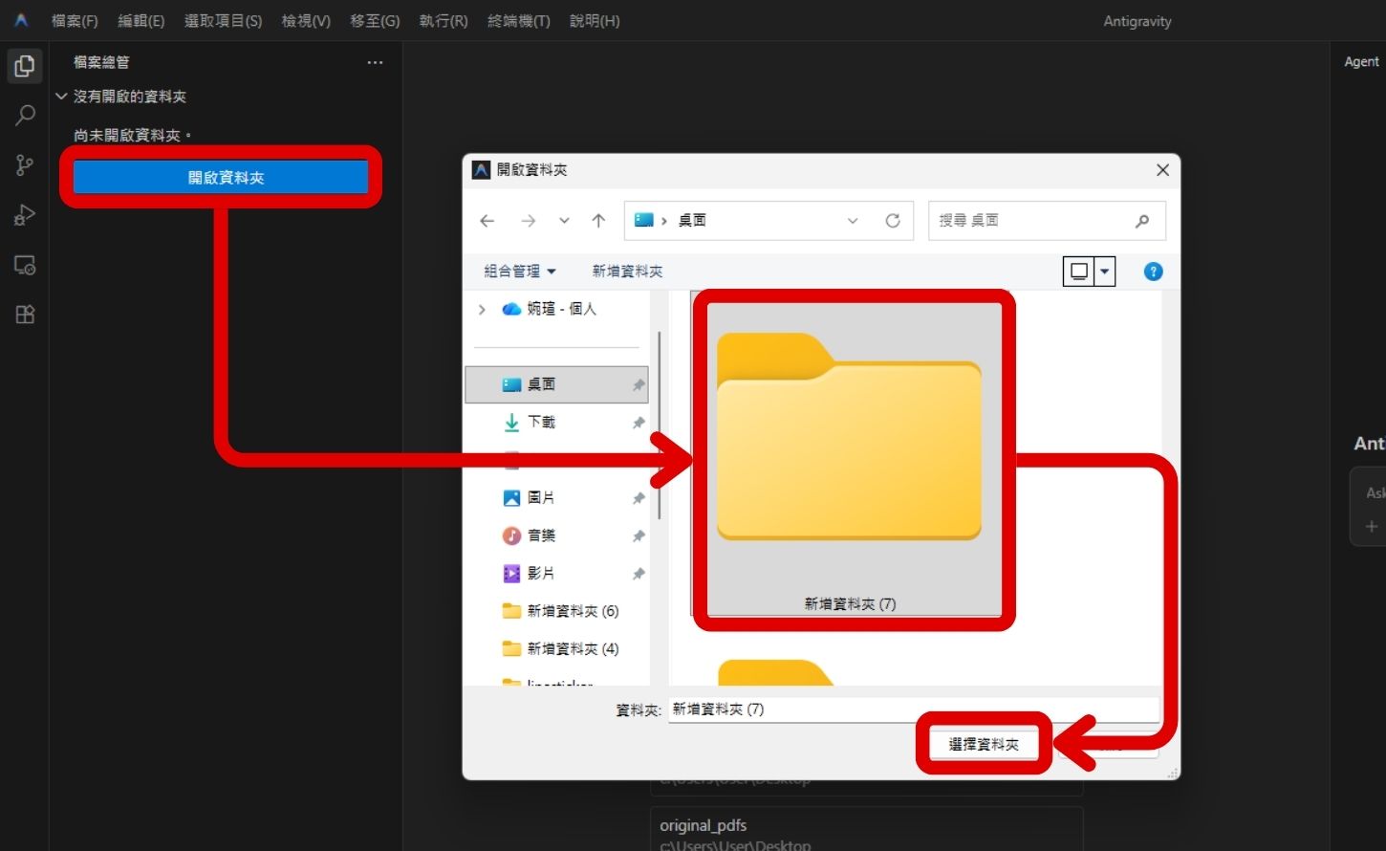Click the 開啟資料夾 blue button

point(222,176)
